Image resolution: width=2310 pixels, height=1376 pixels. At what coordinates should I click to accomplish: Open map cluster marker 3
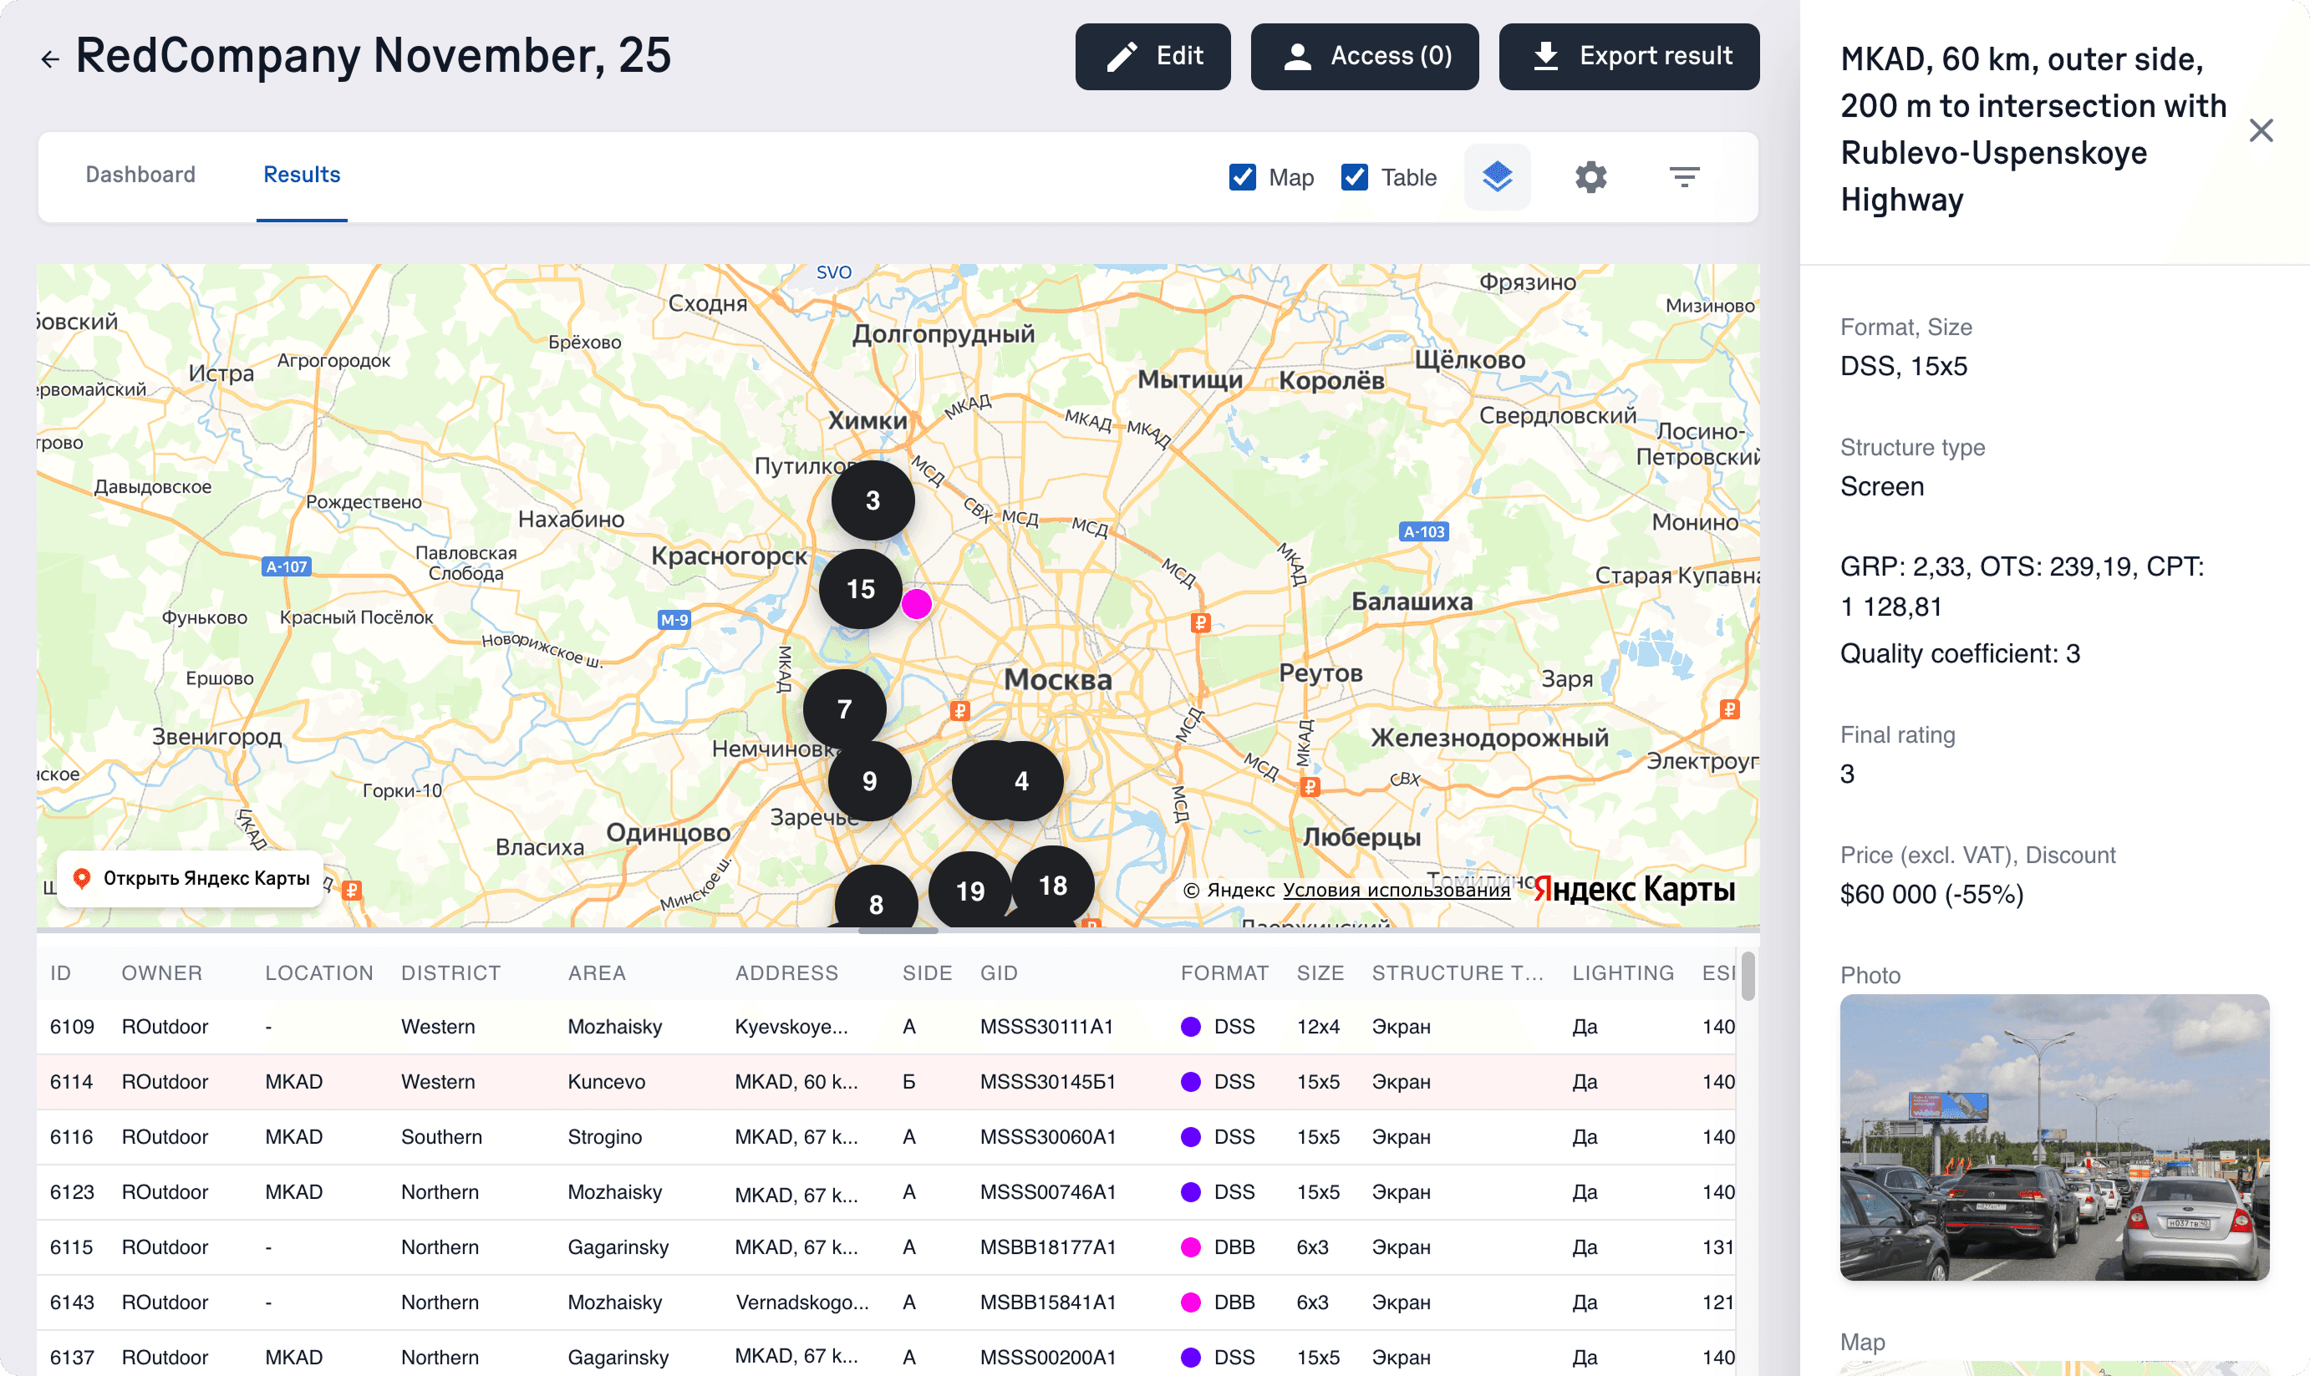[x=873, y=500]
